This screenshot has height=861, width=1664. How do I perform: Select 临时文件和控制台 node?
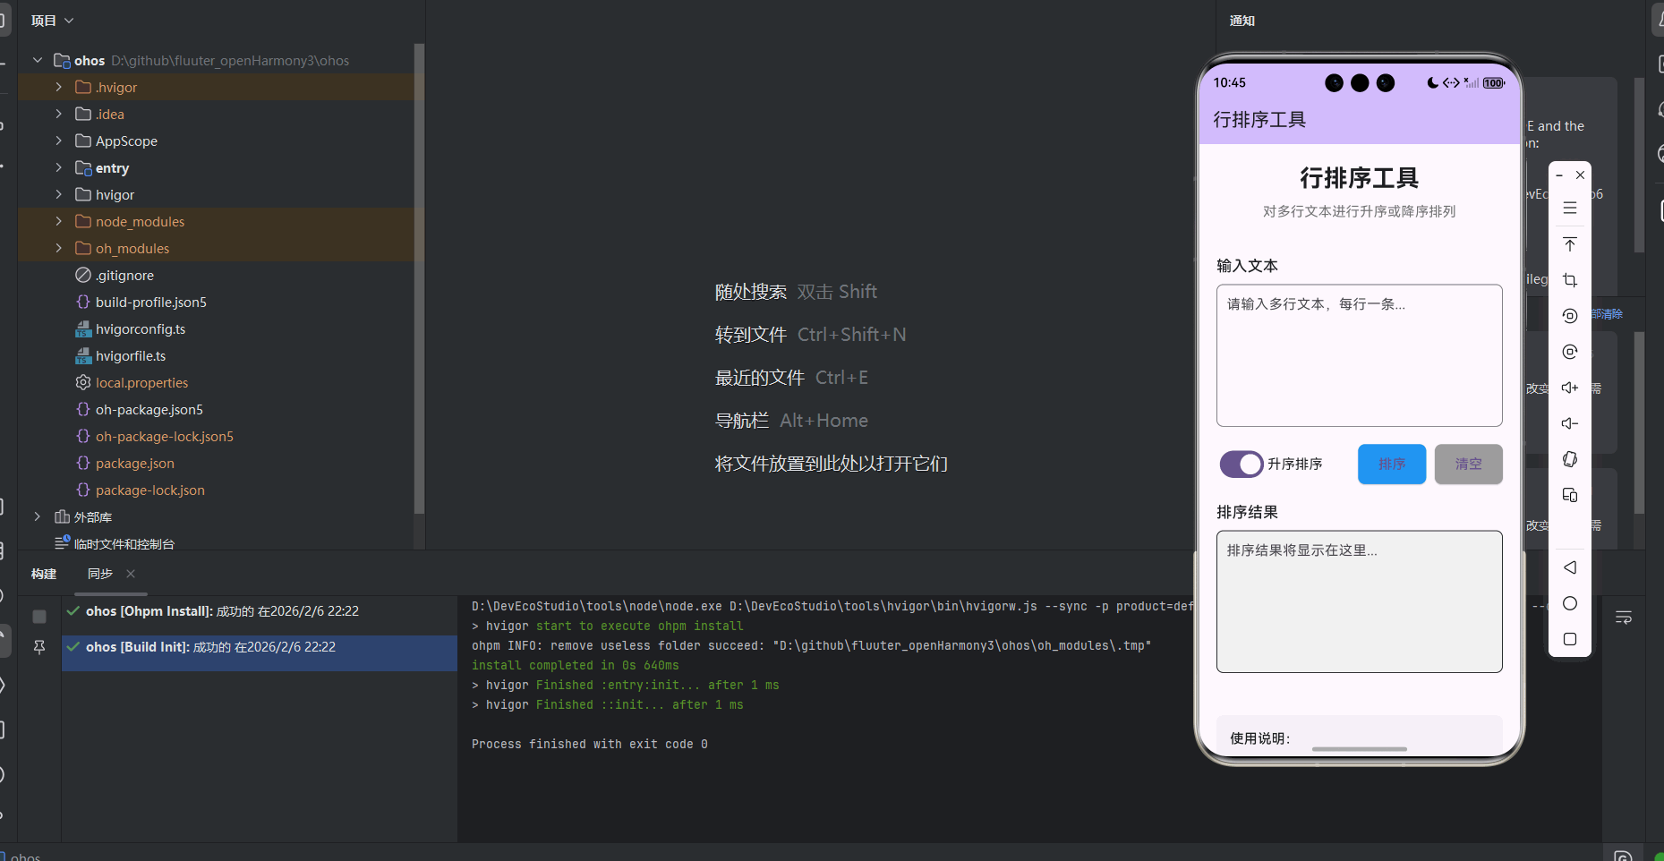pyautogui.click(x=124, y=543)
